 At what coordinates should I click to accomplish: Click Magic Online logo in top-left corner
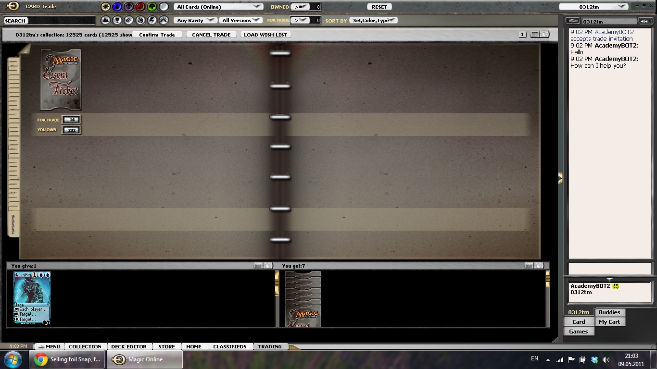coord(13,6)
